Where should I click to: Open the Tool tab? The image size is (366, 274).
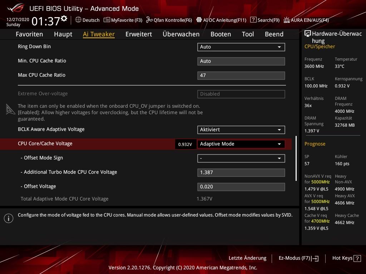coord(248,34)
